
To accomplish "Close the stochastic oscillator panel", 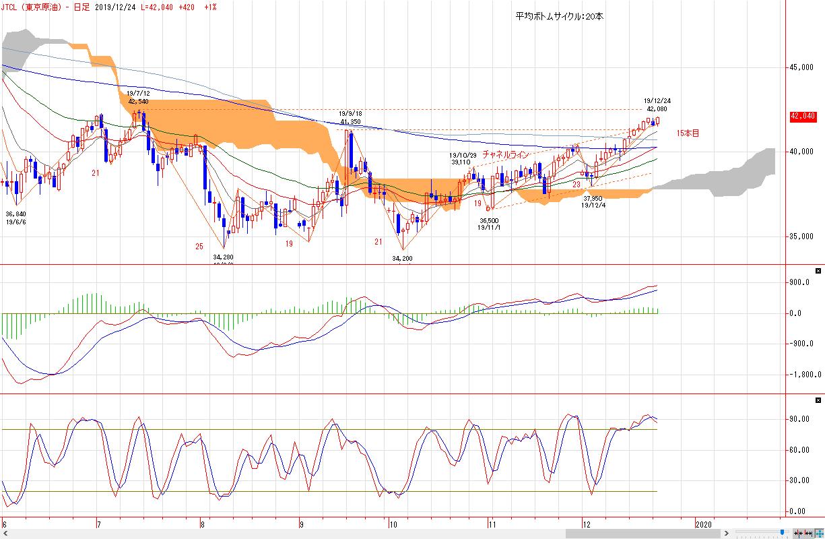I will coord(818,400).
